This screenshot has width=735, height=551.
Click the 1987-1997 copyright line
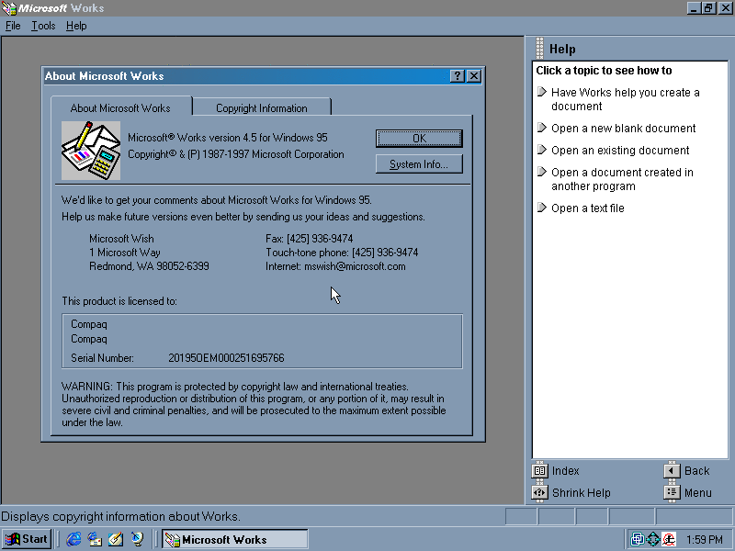(236, 154)
